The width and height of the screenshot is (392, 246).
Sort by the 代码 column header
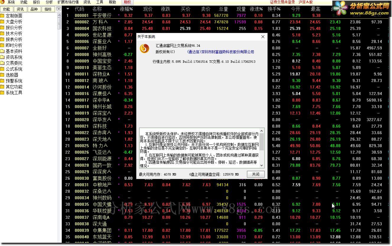tap(79, 9)
